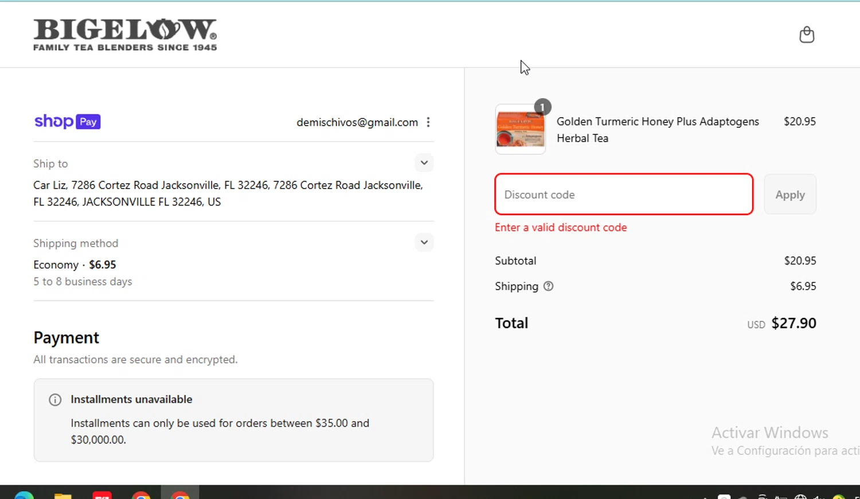Click the quantity badge on the tea thumbnail
Viewport: 860px width, 499px height.
[542, 107]
